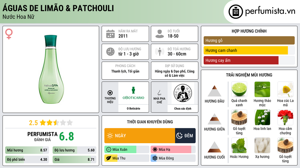This screenshot has width=300, height=168.
Task: Click the sillage icon beside Độ toả hương
Action: point(160,52)
